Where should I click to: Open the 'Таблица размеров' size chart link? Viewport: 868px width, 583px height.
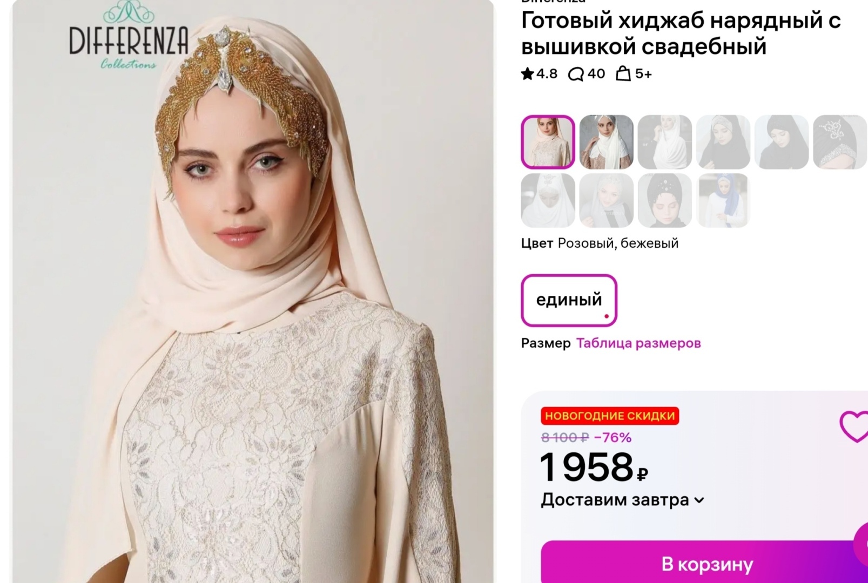(x=638, y=343)
